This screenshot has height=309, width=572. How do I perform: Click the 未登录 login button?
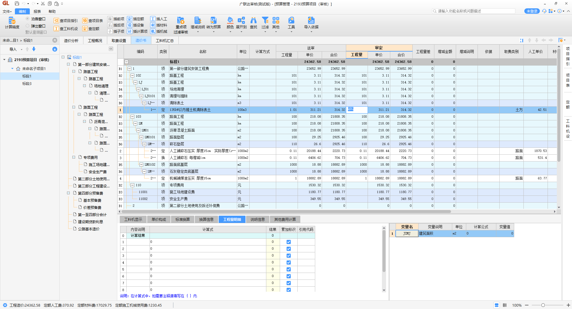[532, 11]
